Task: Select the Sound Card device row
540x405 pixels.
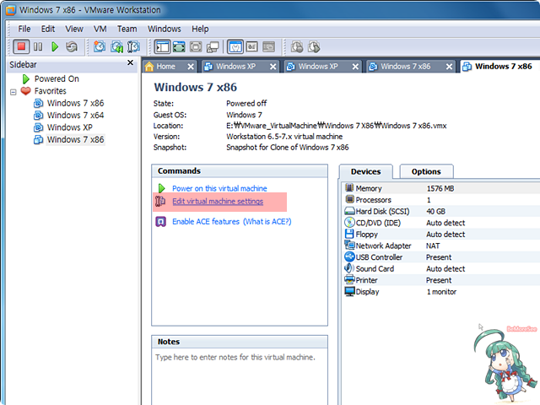Action: click(x=442, y=268)
